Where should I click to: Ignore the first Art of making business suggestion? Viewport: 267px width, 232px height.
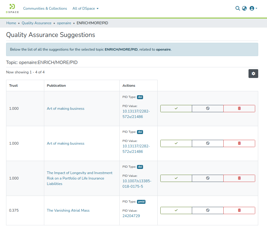(x=208, y=109)
